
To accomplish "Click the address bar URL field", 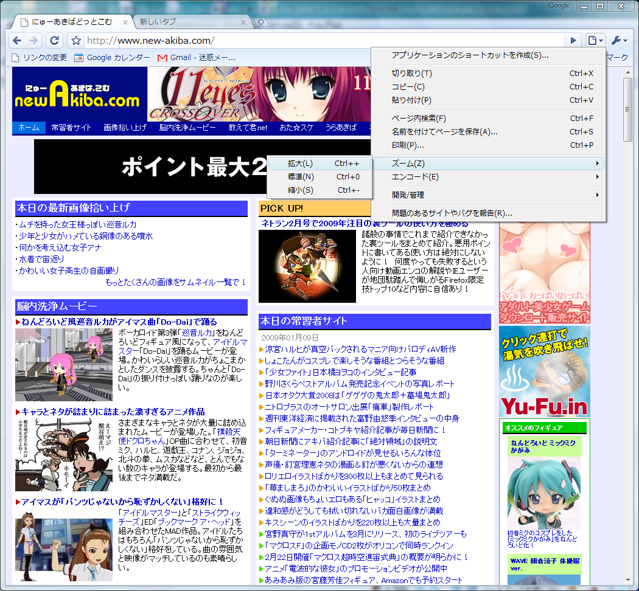I will pyautogui.click(x=324, y=40).
